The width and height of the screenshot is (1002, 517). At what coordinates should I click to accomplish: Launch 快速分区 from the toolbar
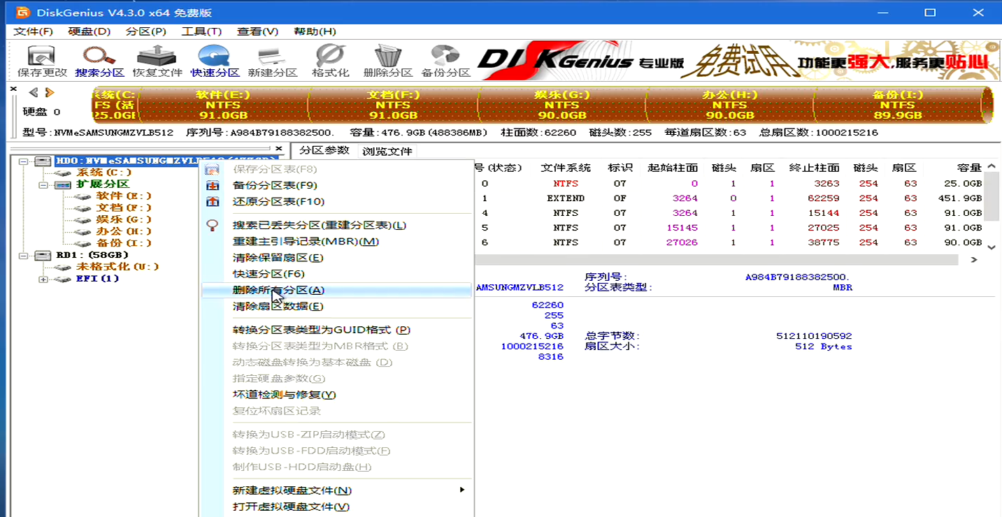pos(215,61)
